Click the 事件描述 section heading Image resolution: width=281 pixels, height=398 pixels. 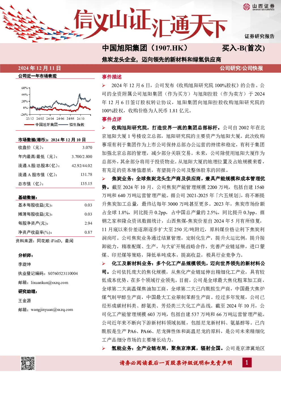point(112,77)
